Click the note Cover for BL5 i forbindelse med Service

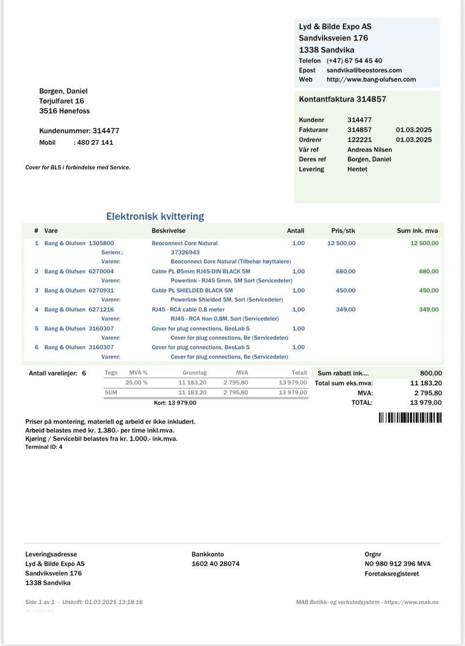click(77, 167)
